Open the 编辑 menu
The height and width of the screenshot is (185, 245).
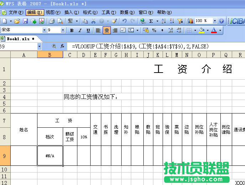click(x=35, y=12)
